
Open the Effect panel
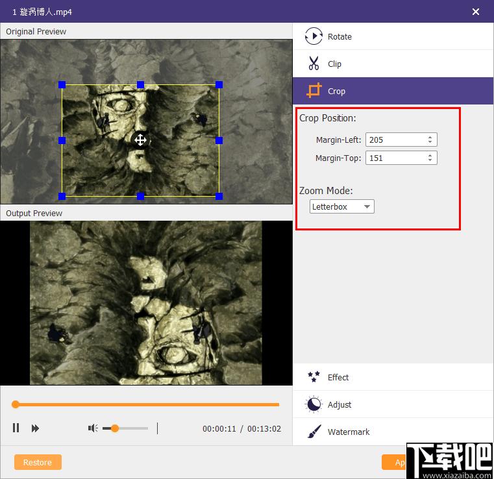pyautogui.click(x=393, y=377)
